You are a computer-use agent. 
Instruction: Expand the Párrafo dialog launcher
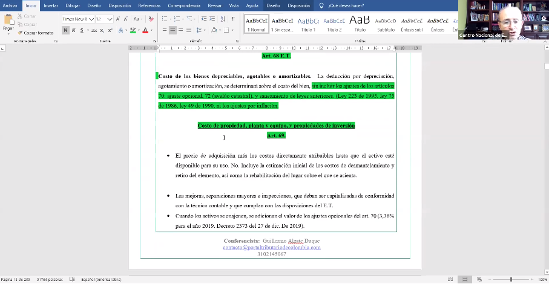tap(237, 41)
